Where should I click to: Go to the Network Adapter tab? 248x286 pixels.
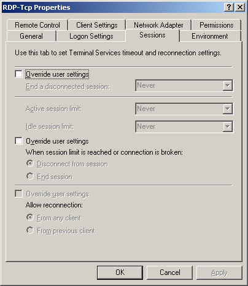point(158,25)
